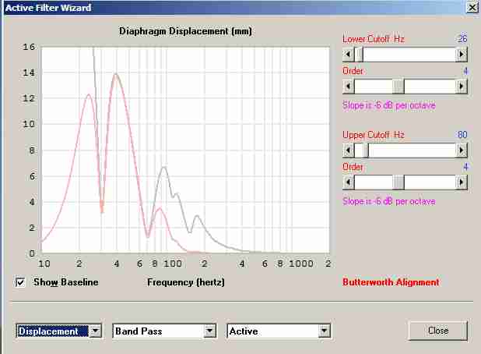
Task: Uncheck the Show Baseline checkbox
Action: (20, 282)
